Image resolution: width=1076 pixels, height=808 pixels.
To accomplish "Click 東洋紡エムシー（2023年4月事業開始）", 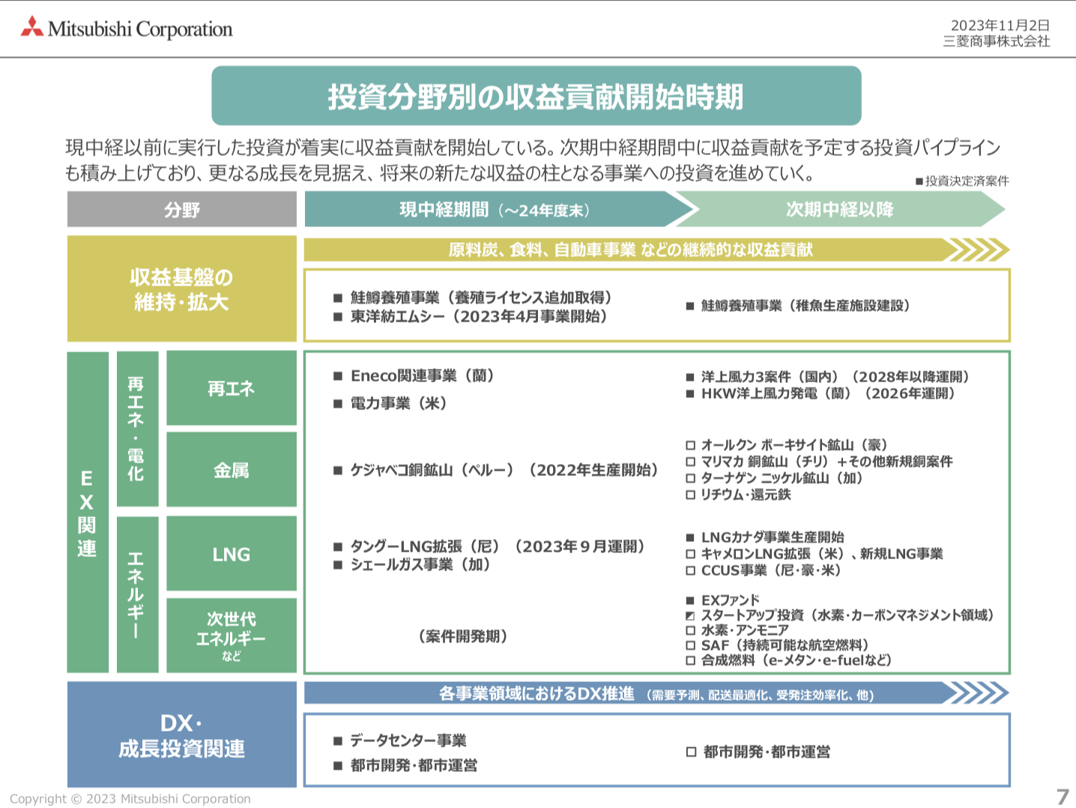I will pos(479,316).
